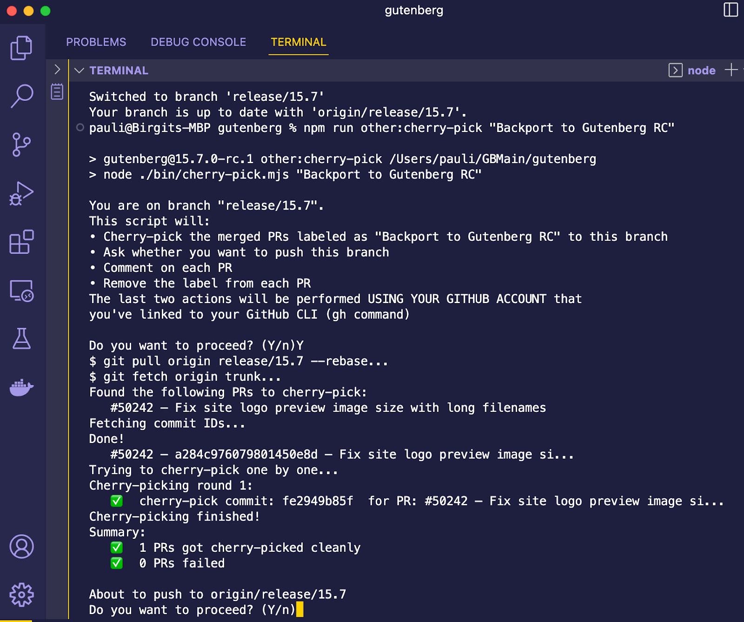
Task: Open the Testing flask view
Action: [x=21, y=338]
